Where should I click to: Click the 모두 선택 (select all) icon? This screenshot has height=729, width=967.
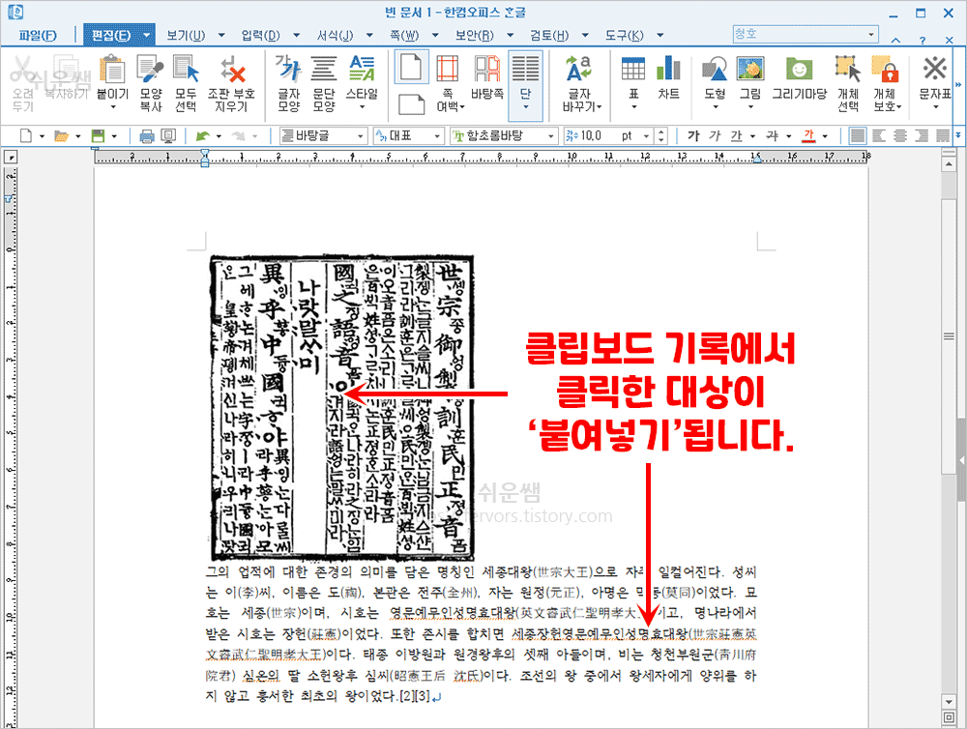click(186, 82)
